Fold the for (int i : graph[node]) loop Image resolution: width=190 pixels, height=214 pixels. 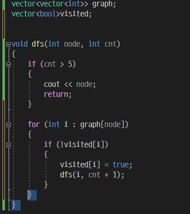(8, 125)
